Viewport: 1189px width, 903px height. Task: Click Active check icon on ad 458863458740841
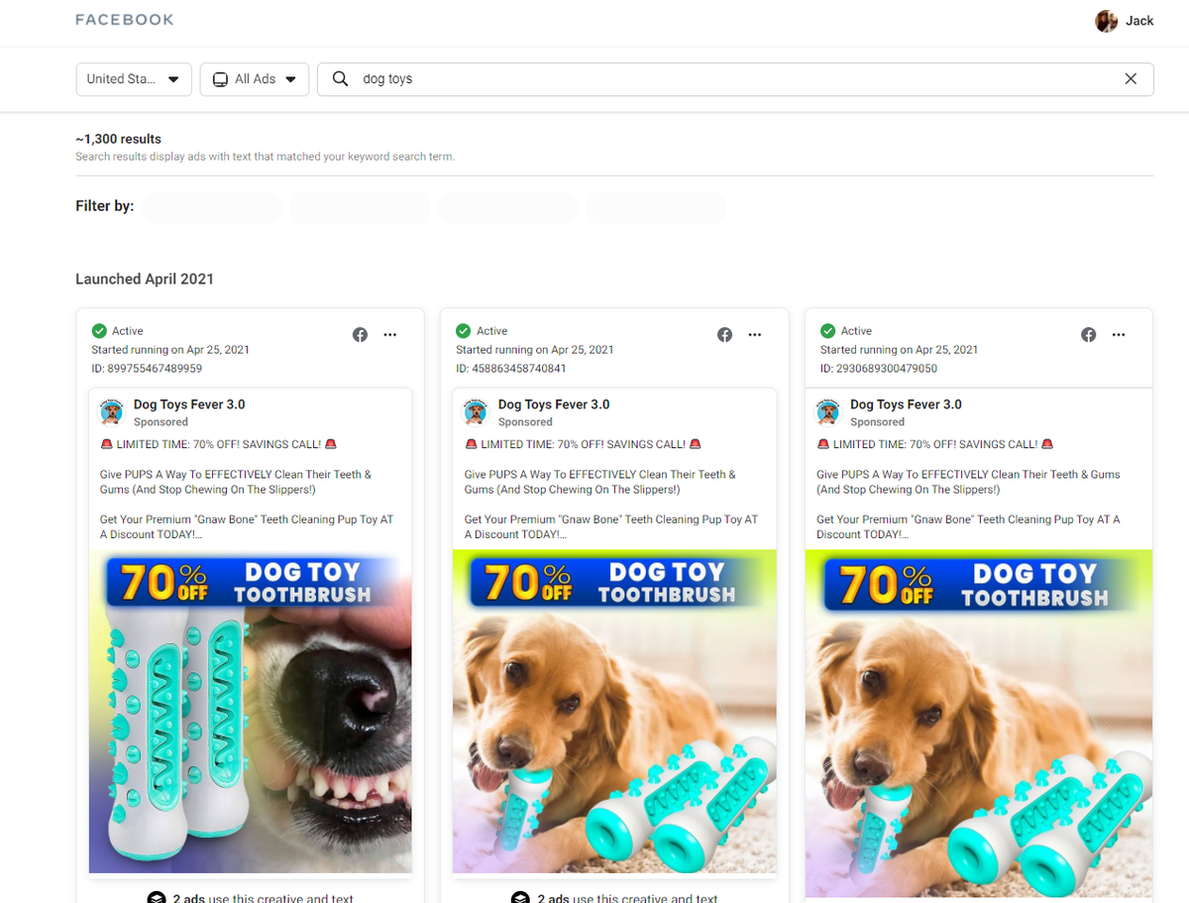[x=464, y=331]
